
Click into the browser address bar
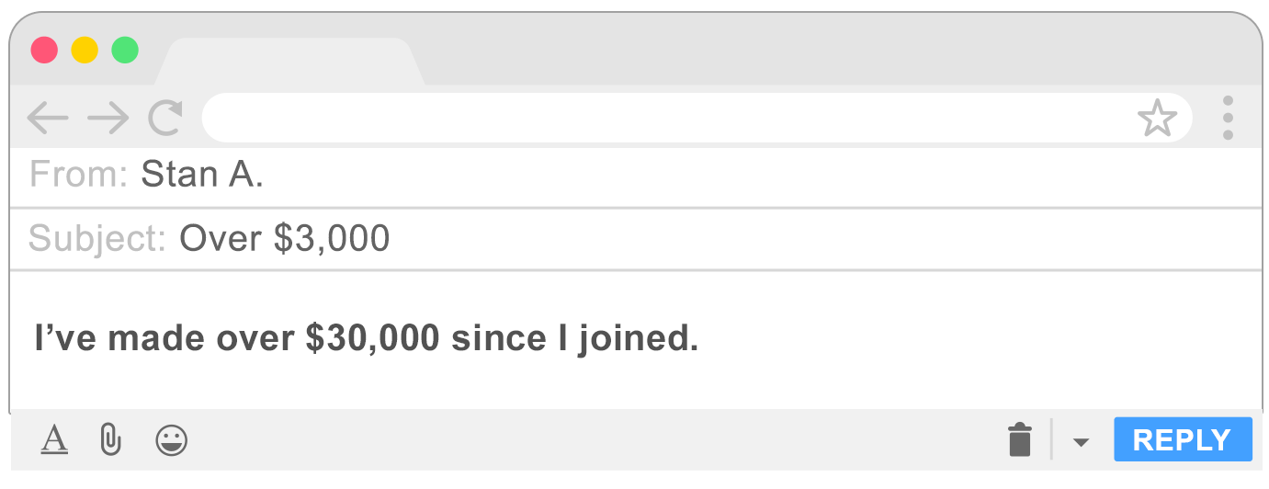[x=662, y=118]
